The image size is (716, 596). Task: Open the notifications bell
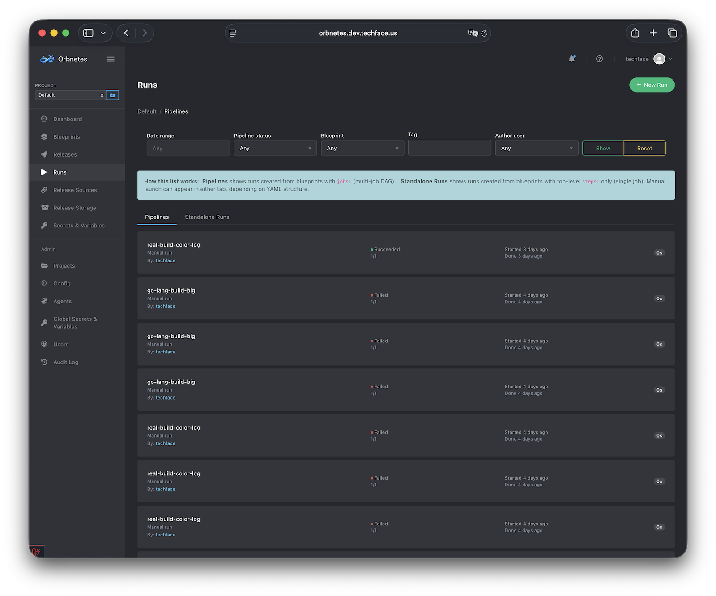pos(572,59)
